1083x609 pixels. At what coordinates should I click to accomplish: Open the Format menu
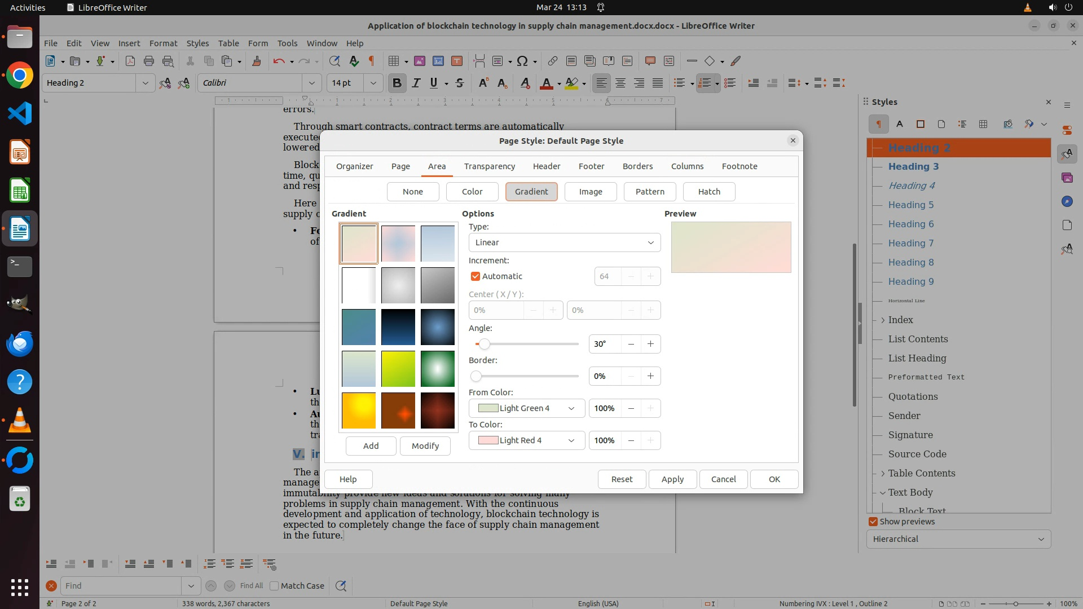163,43
